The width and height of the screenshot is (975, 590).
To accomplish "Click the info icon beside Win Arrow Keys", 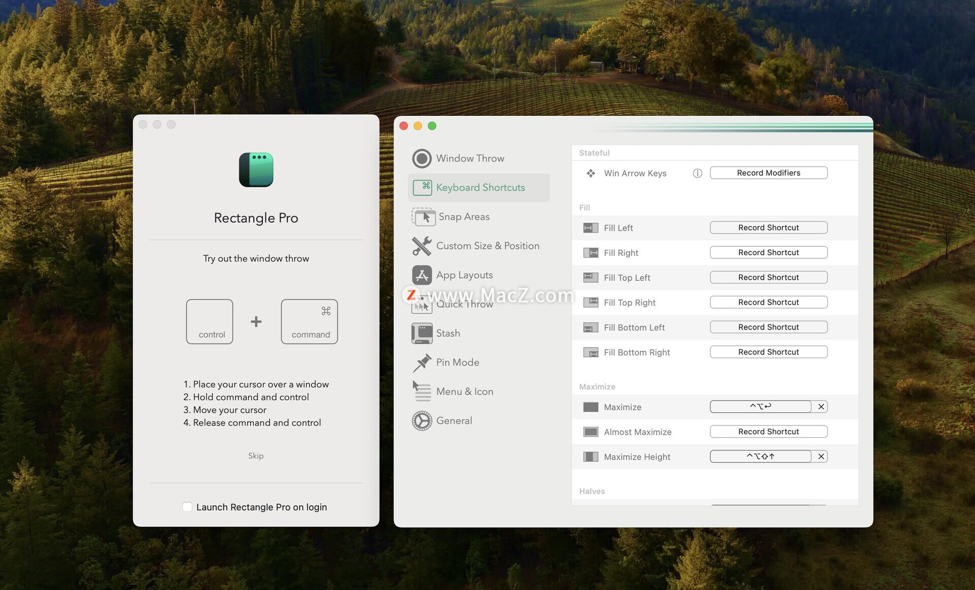I will coord(697,173).
